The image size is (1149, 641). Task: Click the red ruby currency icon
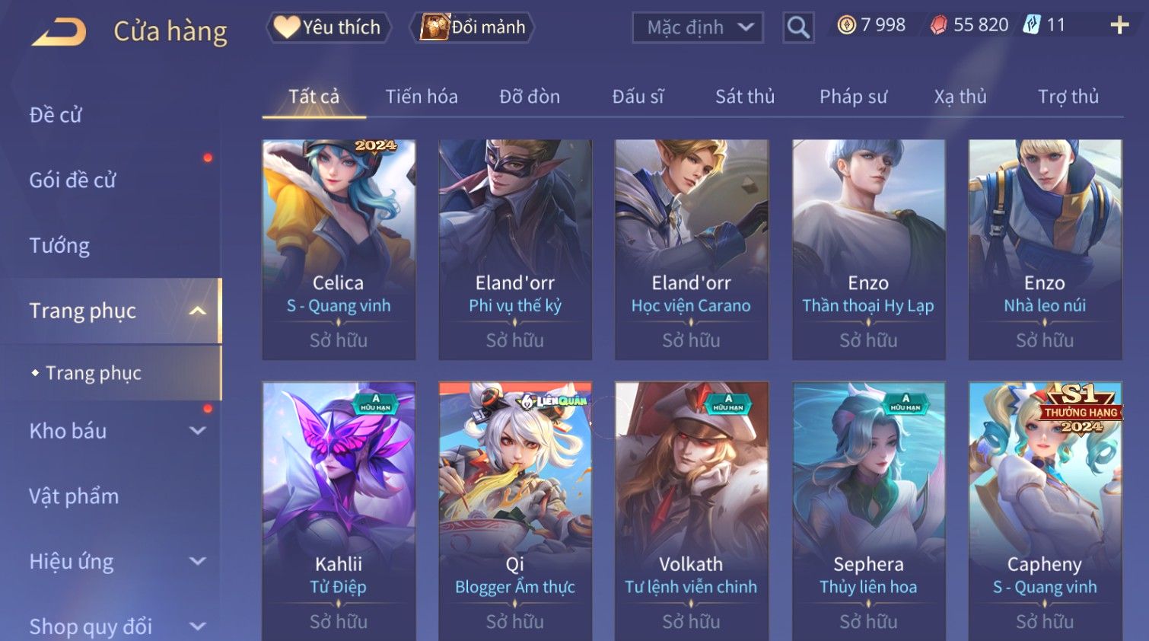pos(939,25)
